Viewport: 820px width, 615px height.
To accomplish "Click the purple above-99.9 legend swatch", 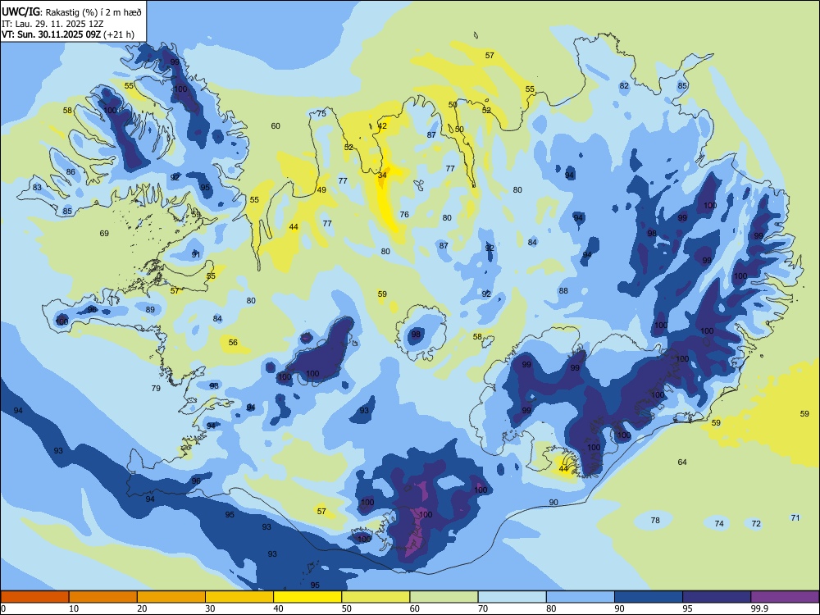I will point(785,597).
